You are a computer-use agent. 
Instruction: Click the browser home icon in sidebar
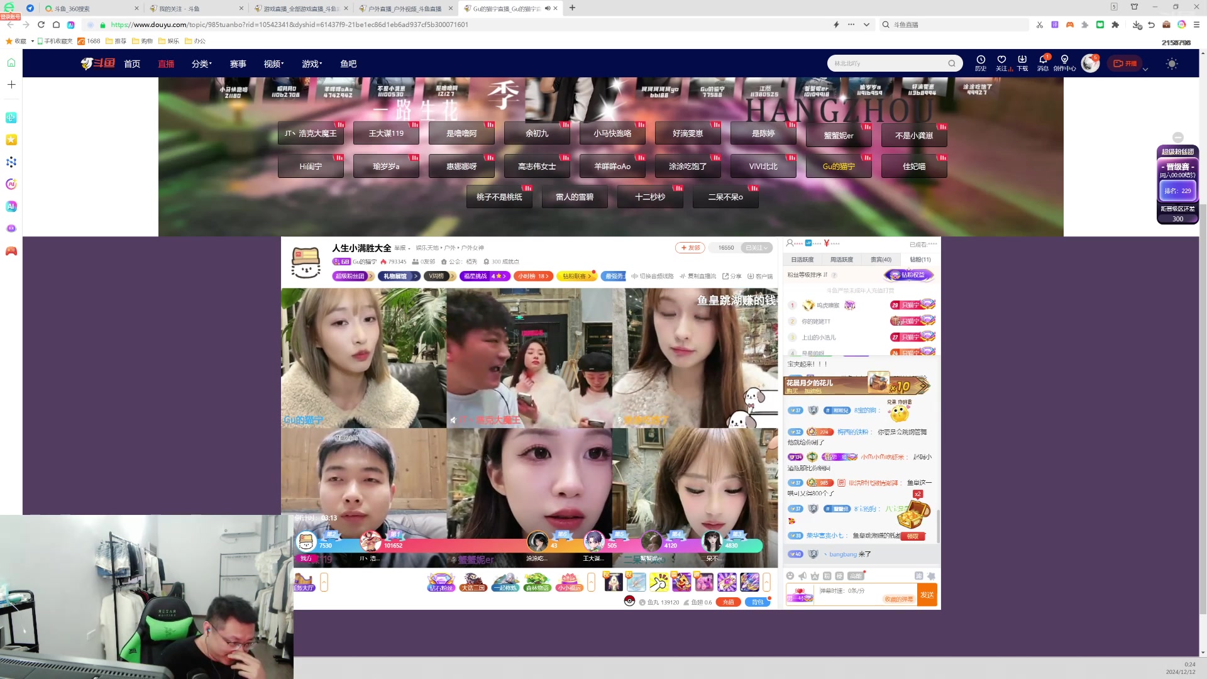click(11, 62)
